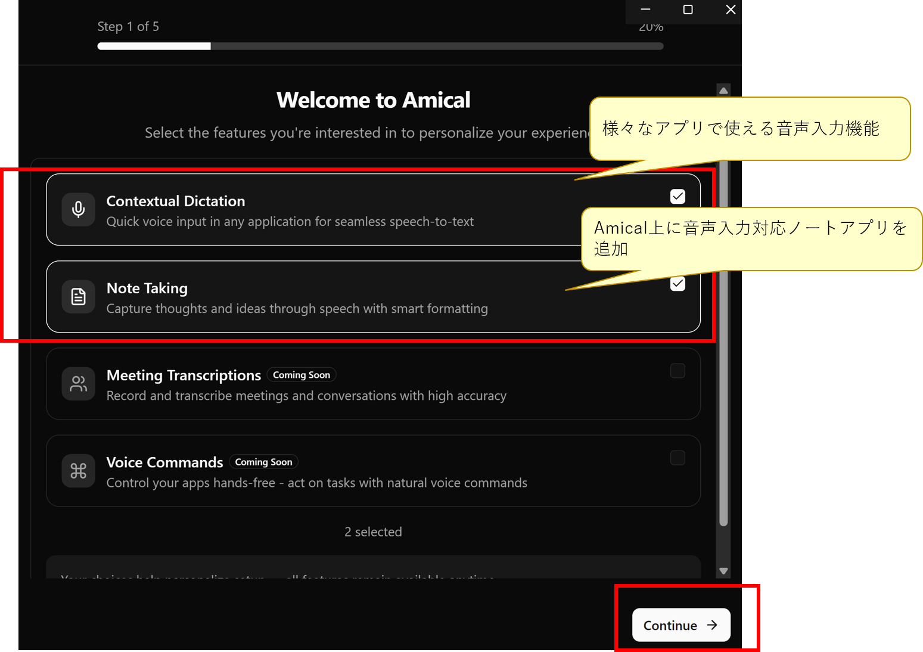Uncheck the Contextual Dictation checkbox
This screenshot has width=923, height=652.
(x=678, y=197)
